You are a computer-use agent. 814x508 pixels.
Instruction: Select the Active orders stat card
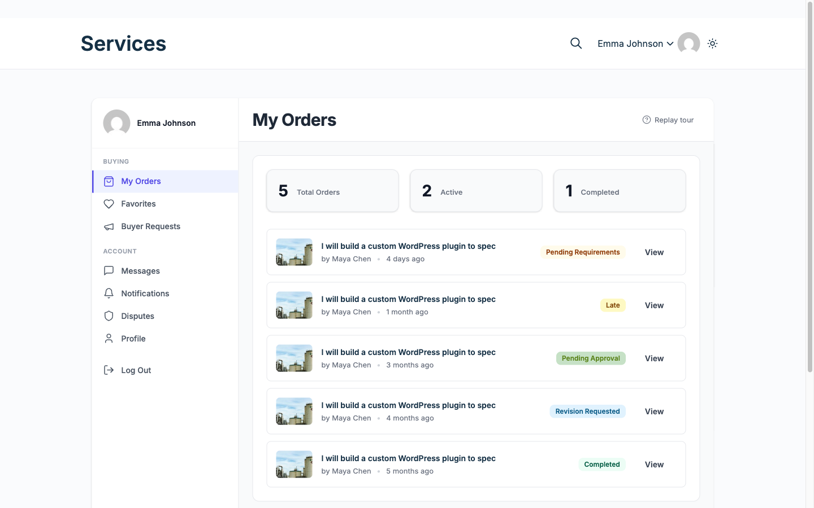coord(476,191)
